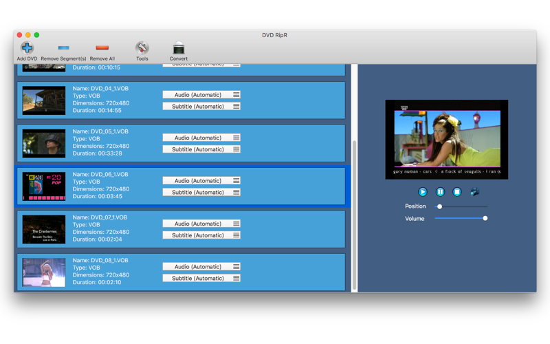Click the video preview image
This screenshot has height=344, width=550.
[x=446, y=140]
